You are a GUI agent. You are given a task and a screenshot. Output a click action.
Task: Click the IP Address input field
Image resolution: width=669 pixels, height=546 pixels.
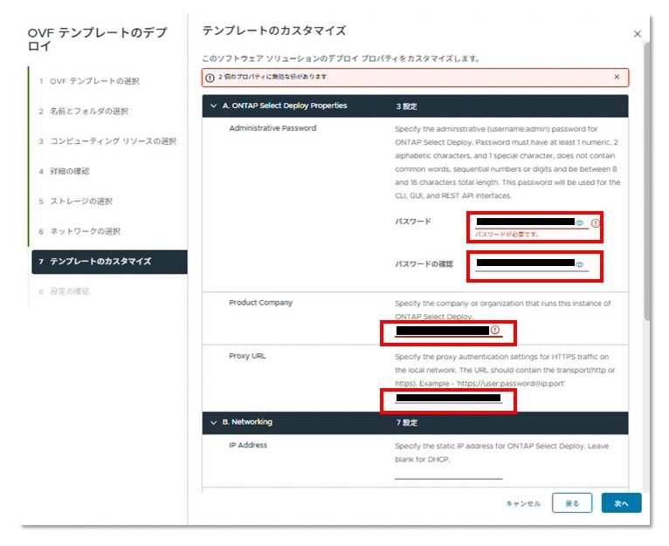click(x=448, y=472)
